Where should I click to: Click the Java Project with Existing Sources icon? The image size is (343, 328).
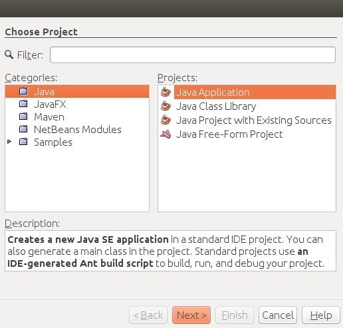point(166,120)
